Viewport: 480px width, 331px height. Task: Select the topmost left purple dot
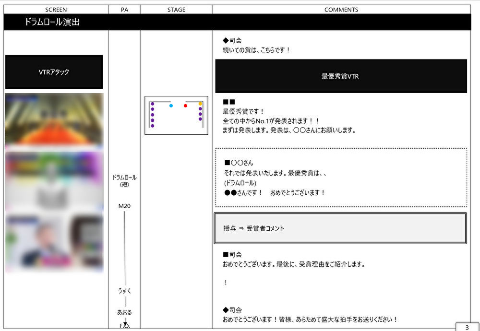point(152,104)
